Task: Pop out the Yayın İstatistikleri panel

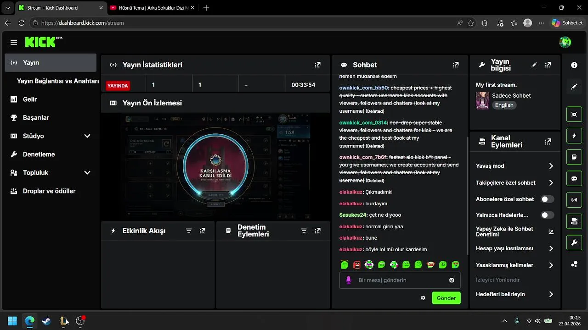Action: coord(317,65)
